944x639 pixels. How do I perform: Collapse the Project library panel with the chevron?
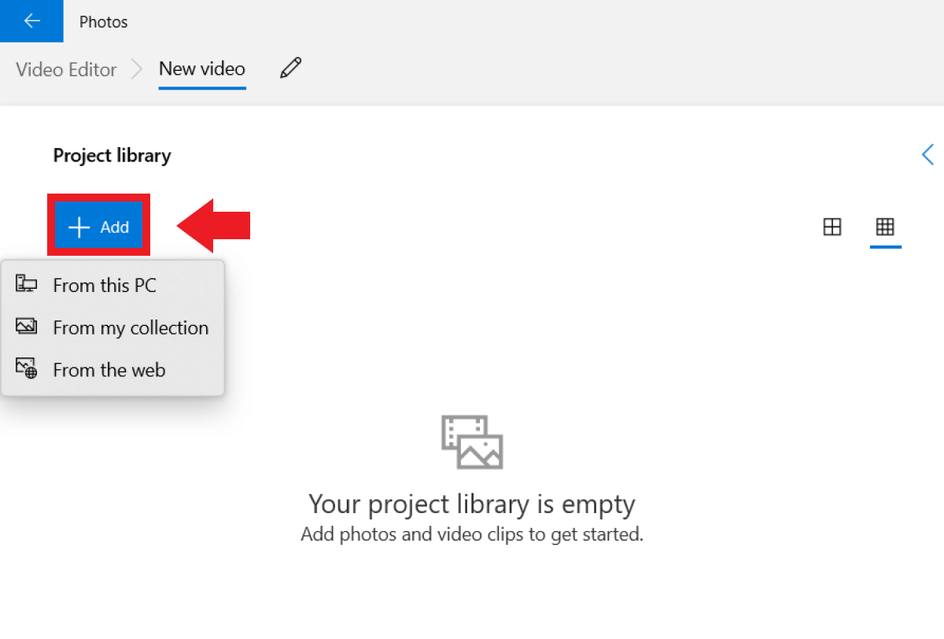928,154
